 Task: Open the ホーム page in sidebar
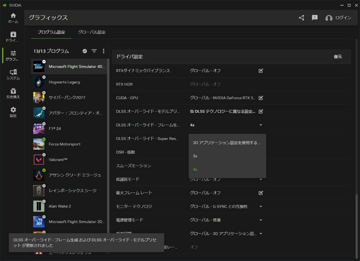click(13, 18)
